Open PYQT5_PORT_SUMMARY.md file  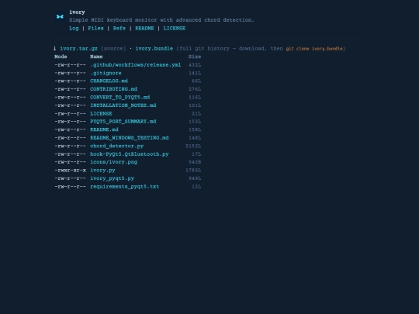click(x=123, y=122)
